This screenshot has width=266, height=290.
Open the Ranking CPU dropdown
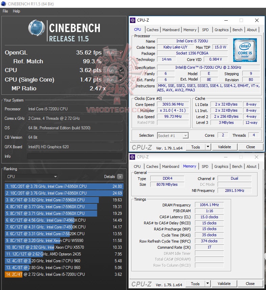click(x=31, y=177)
